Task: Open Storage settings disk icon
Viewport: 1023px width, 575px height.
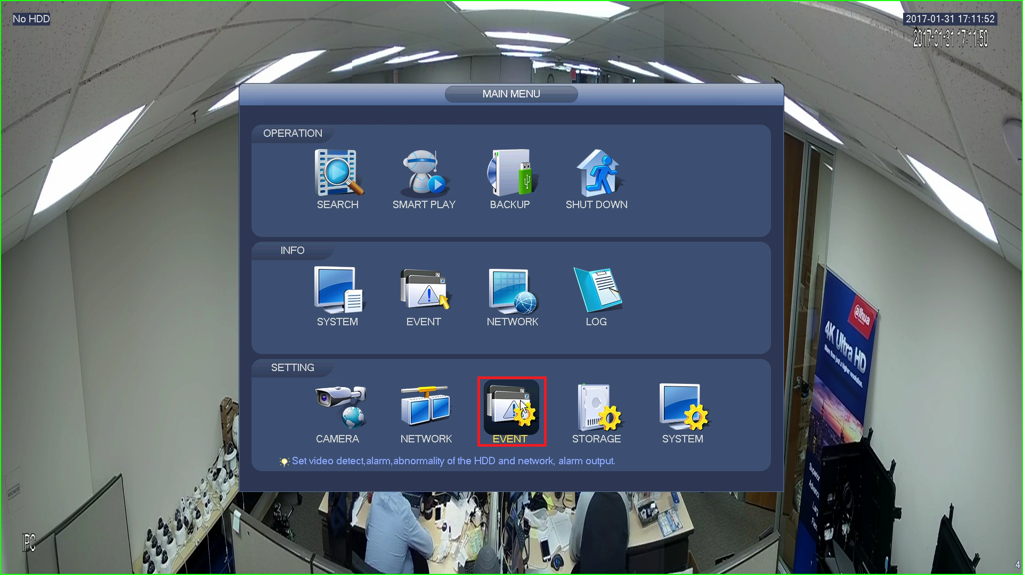Action: click(x=597, y=407)
